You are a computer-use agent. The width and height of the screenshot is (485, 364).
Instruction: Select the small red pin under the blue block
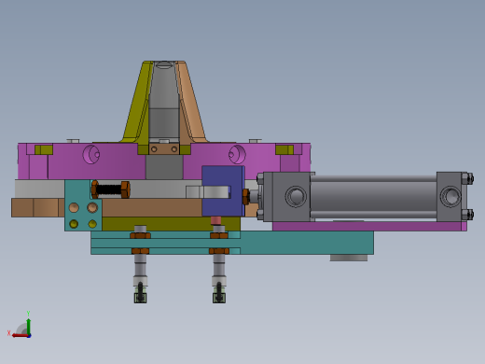[x=215, y=220]
